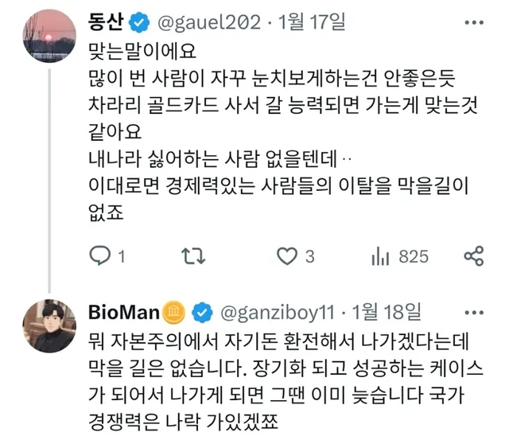Click the share icon on 동산's tweet

coord(474,256)
